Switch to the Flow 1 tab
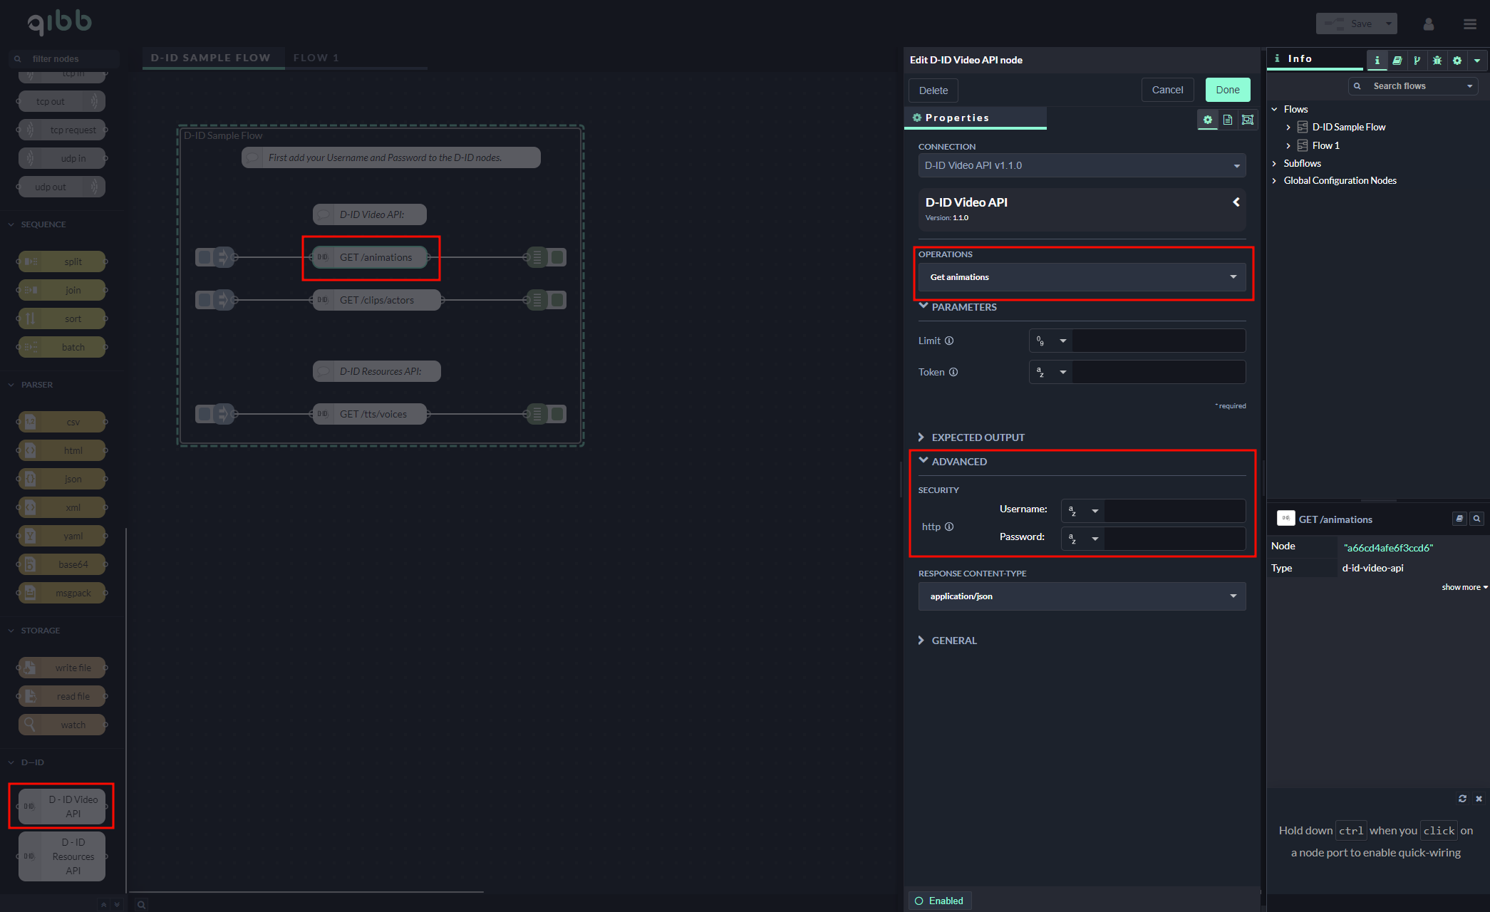The height and width of the screenshot is (912, 1490). [x=316, y=58]
